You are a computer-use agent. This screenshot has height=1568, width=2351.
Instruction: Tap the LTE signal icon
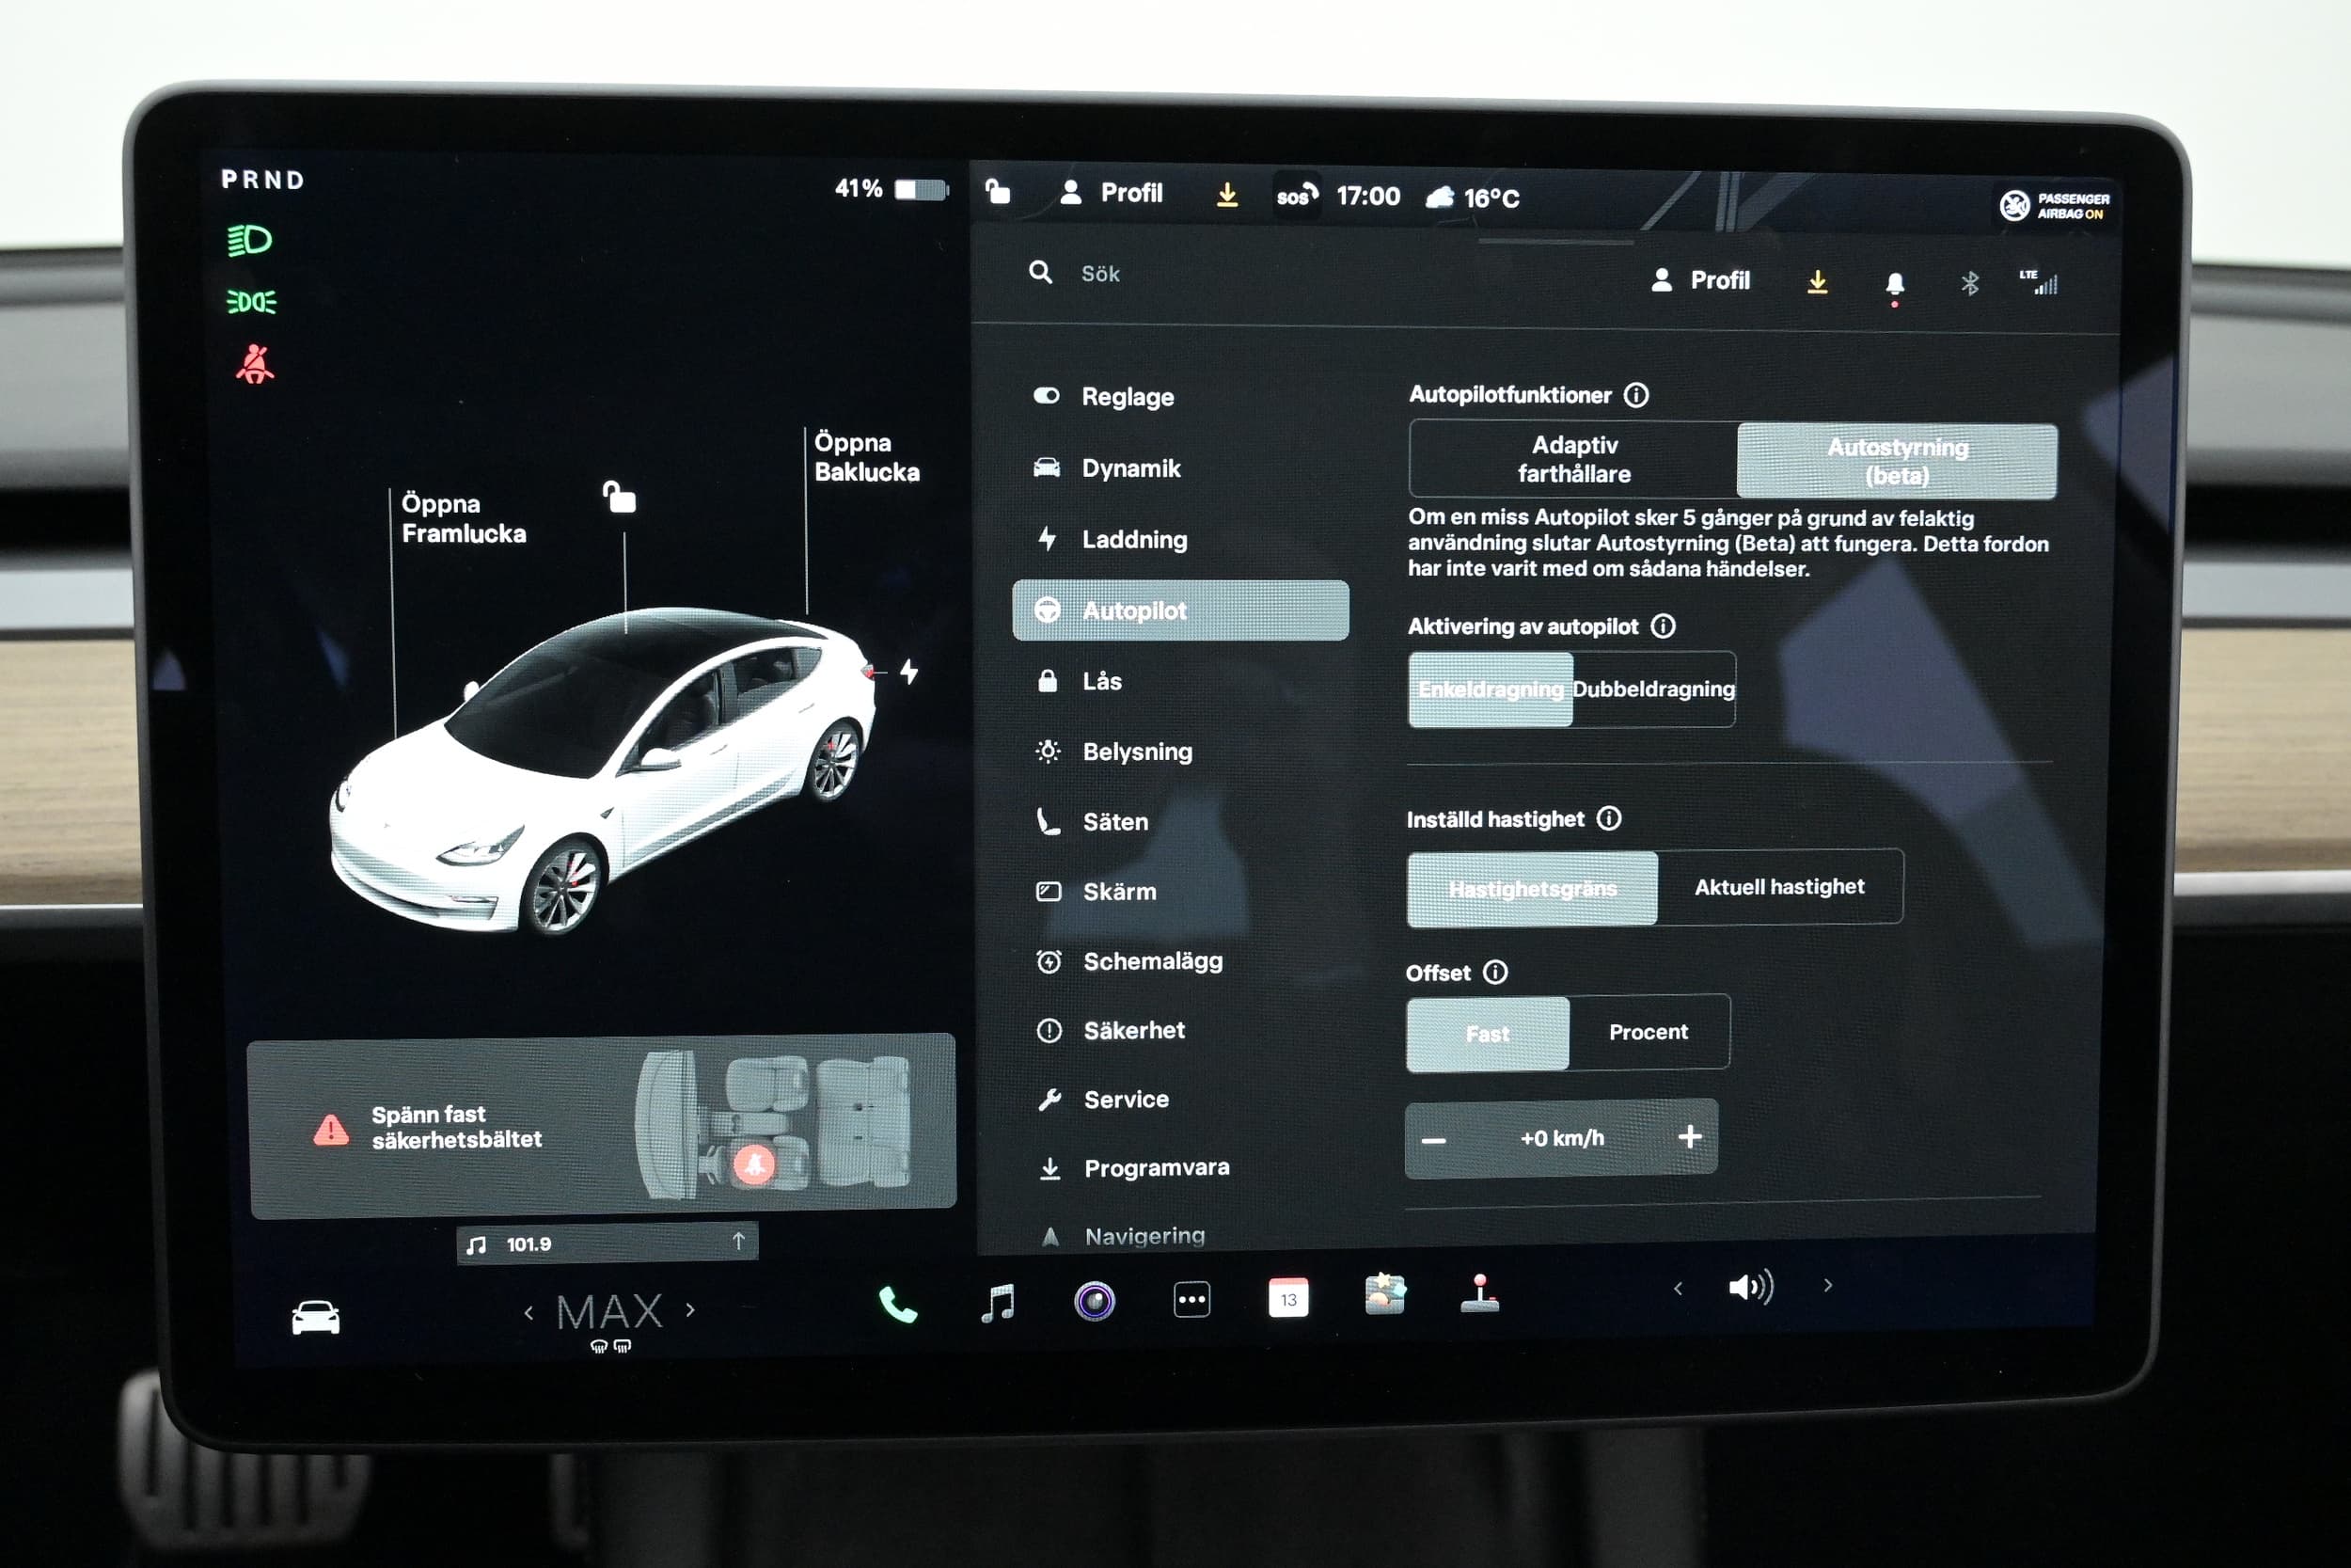tap(2038, 282)
